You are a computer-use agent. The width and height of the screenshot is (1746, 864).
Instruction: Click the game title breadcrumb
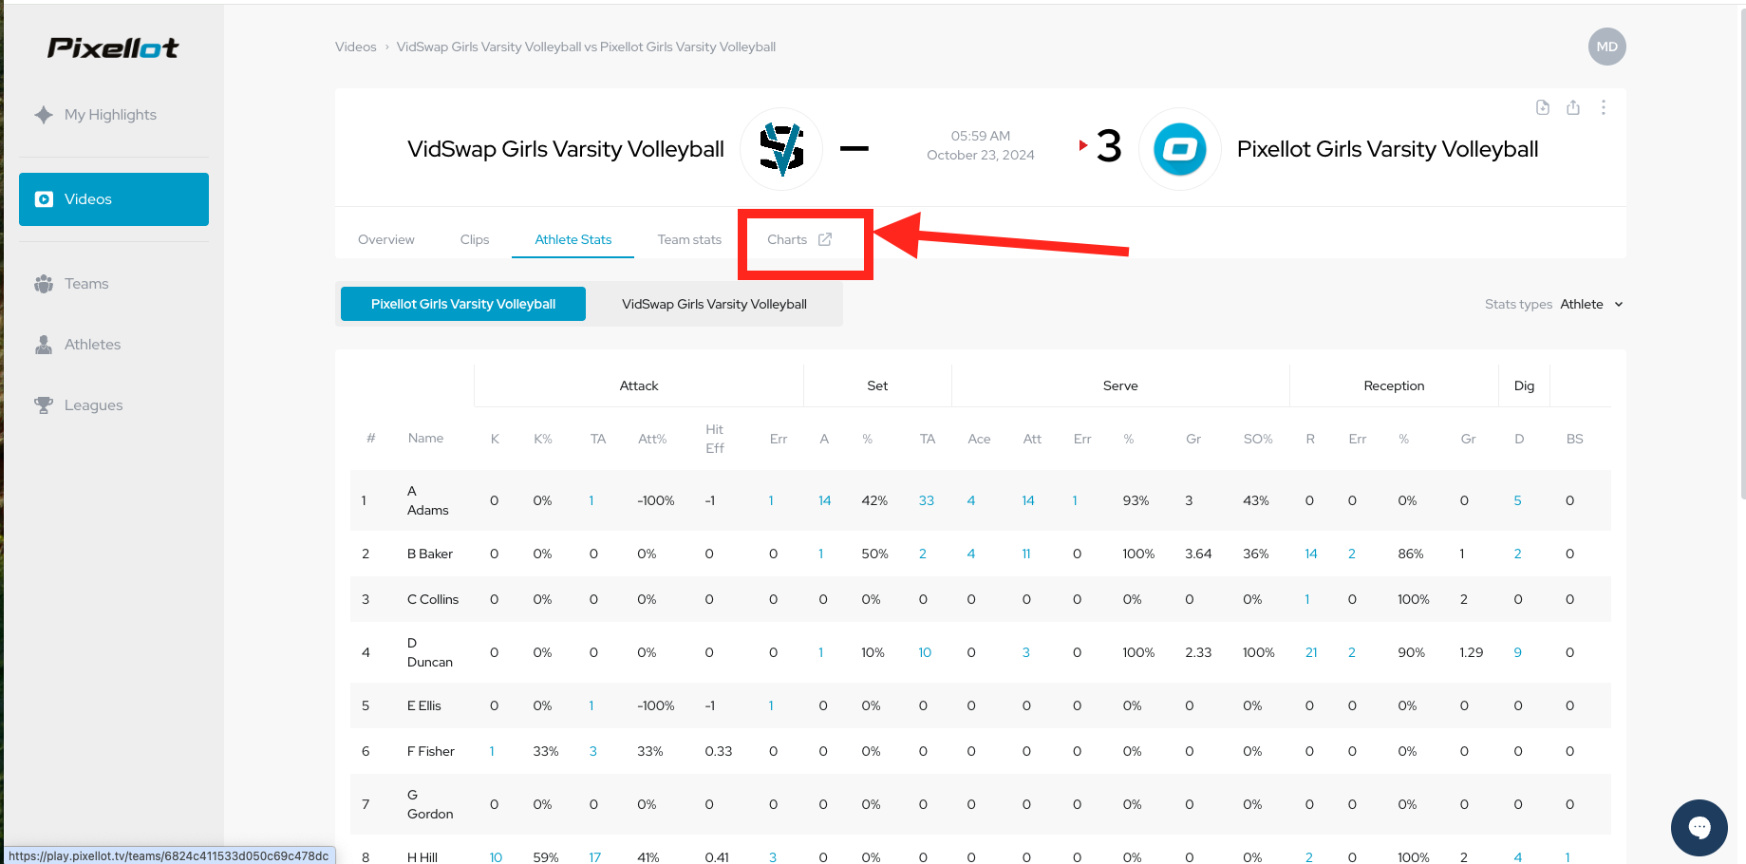(586, 47)
